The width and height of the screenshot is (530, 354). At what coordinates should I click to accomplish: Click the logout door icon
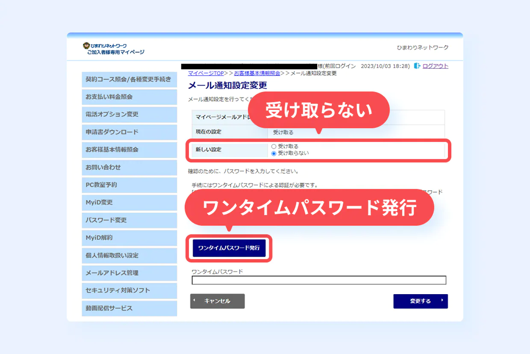417,66
